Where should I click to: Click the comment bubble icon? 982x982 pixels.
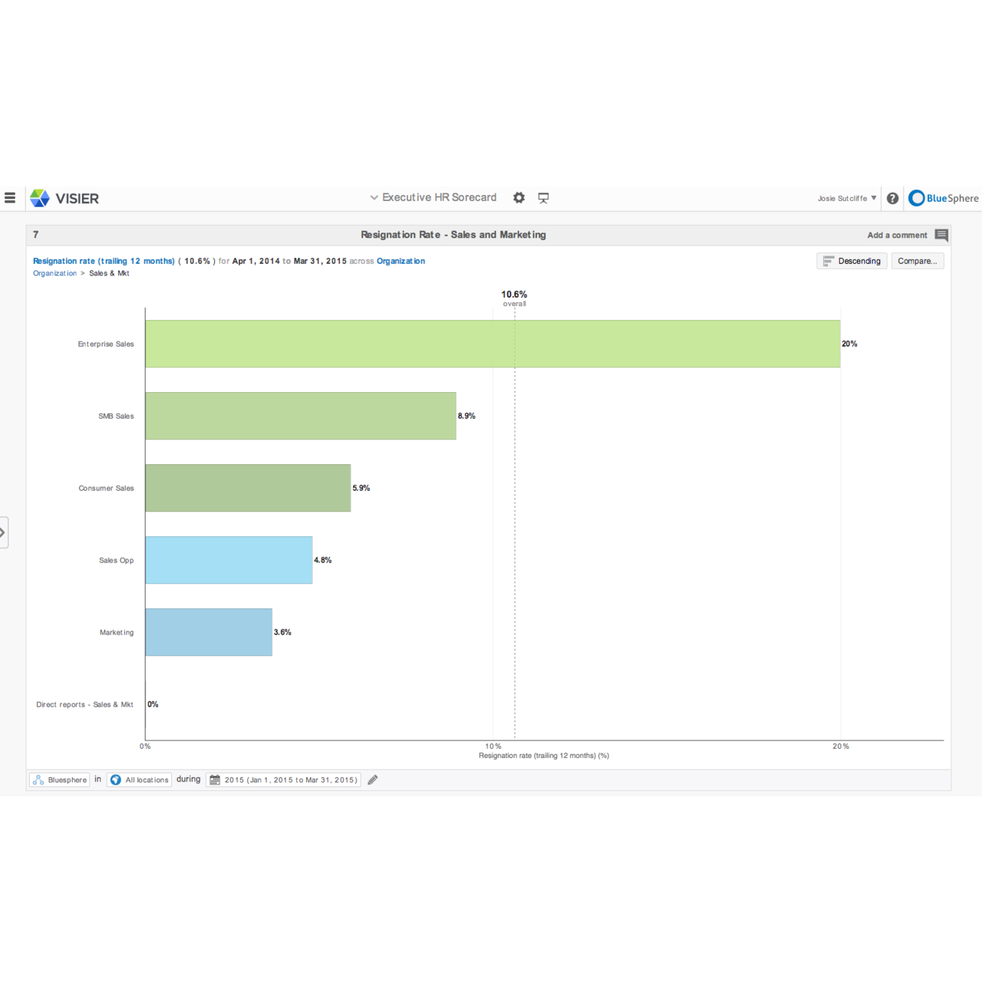pyautogui.click(x=941, y=235)
